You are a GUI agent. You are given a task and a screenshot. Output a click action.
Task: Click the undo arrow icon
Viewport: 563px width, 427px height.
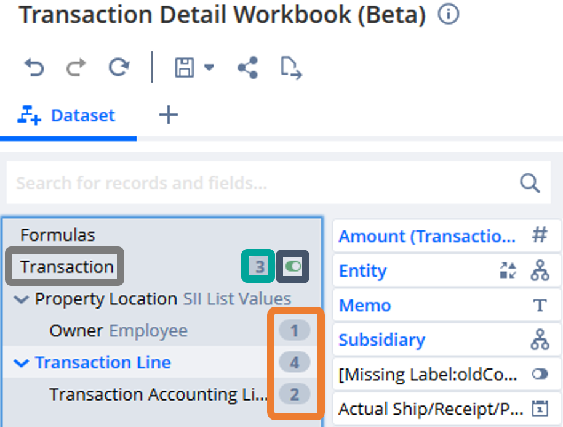pyautogui.click(x=34, y=67)
